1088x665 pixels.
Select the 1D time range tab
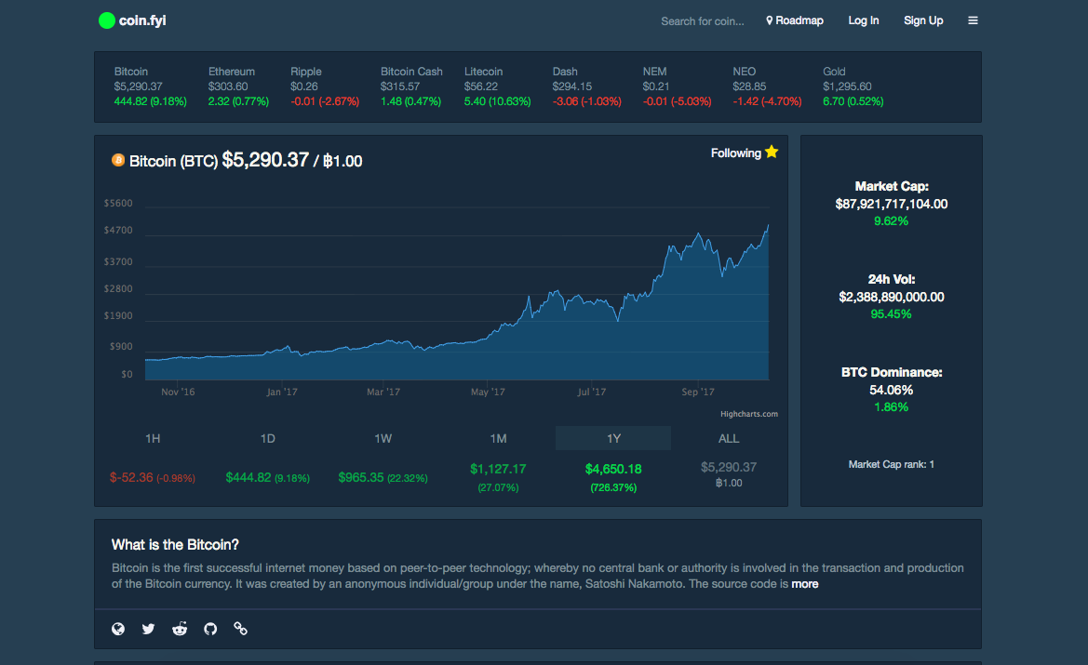pyautogui.click(x=268, y=438)
